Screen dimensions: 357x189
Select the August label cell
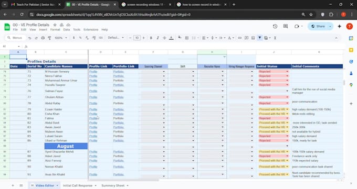coord(66,146)
